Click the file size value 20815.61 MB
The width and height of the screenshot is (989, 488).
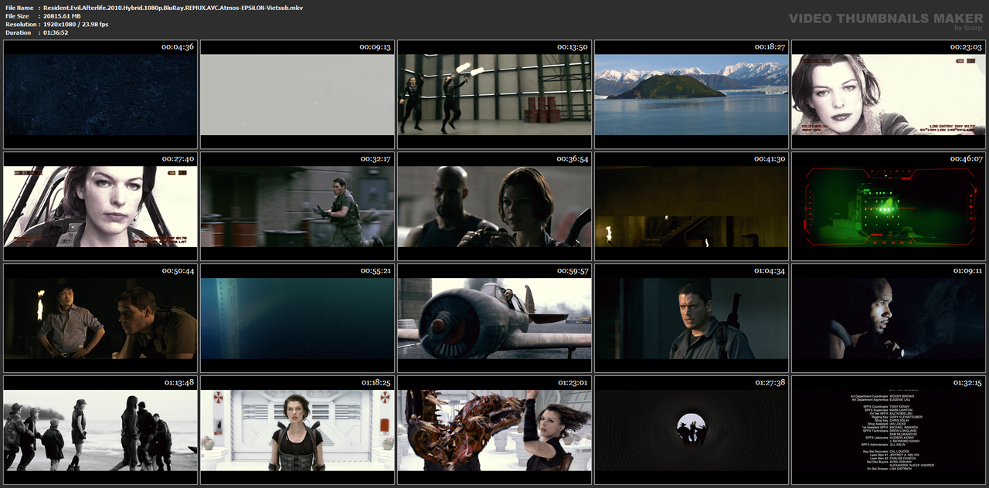click(62, 16)
